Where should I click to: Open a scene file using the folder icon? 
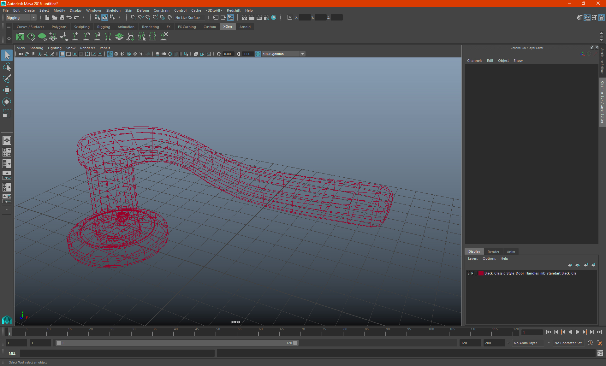pyautogui.click(x=55, y=18)
